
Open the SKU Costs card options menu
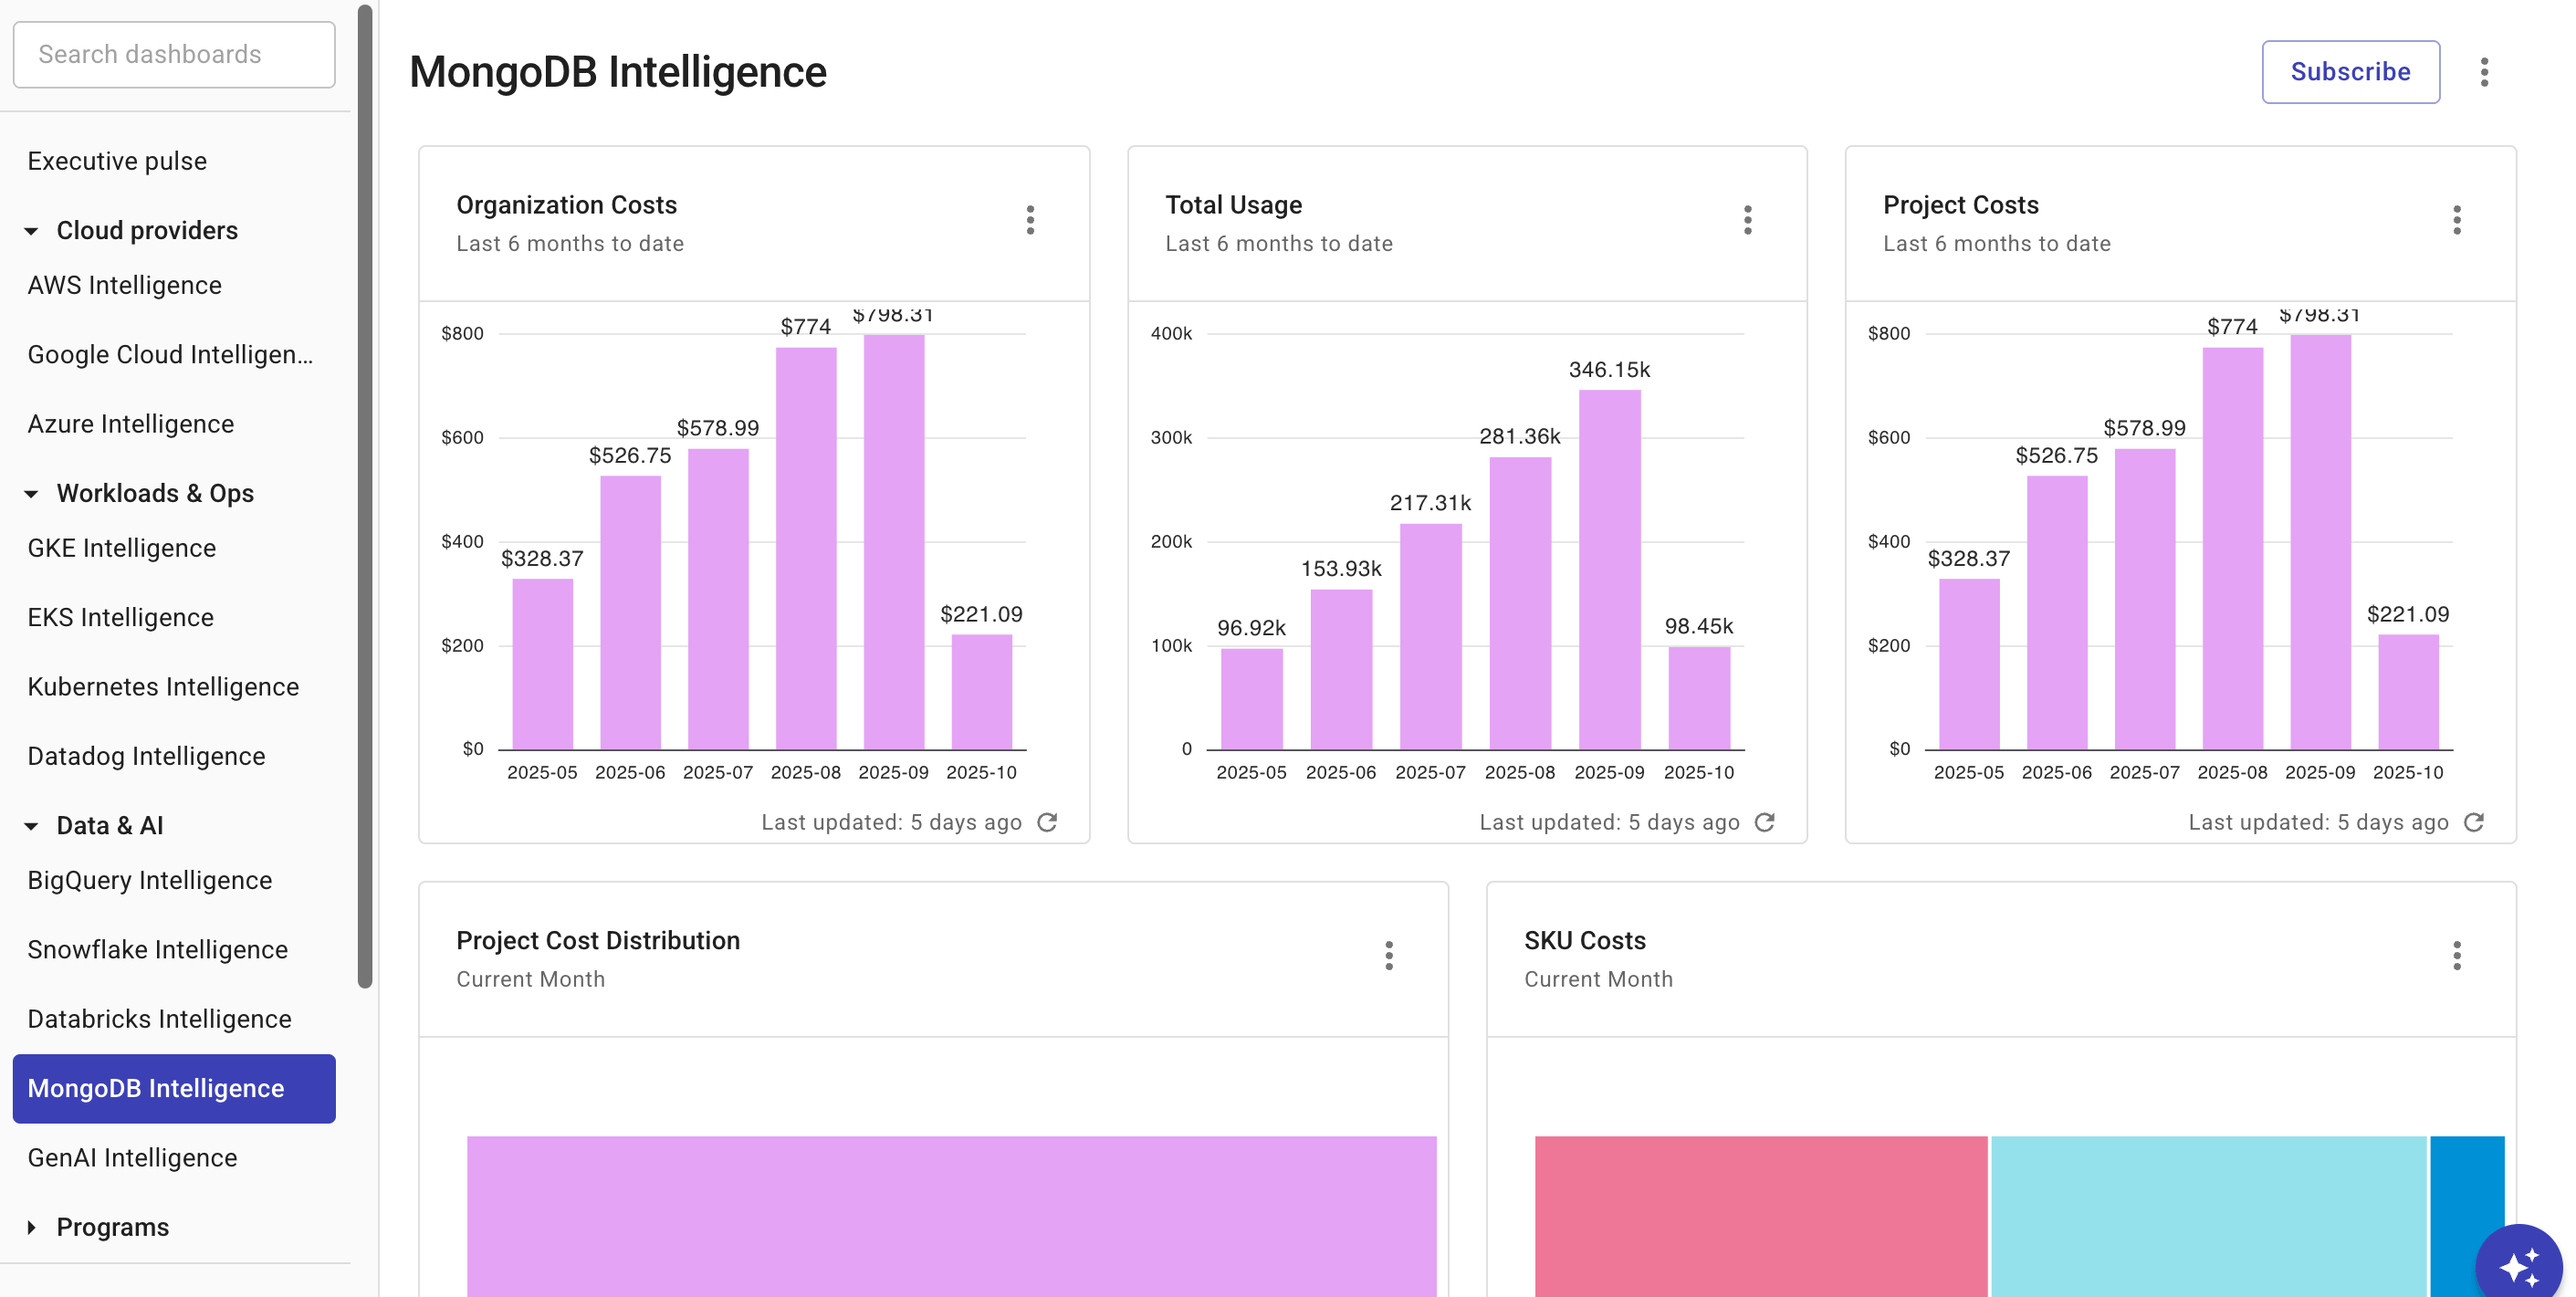2458,957
